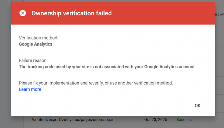
Task: Click the bold Google Analytics method text
Action: (x=36, y=44)
